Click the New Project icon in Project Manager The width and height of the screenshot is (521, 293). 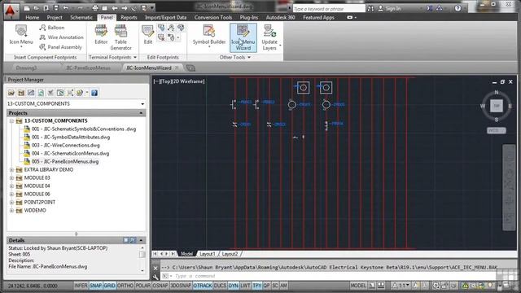(x=21, y=93)
